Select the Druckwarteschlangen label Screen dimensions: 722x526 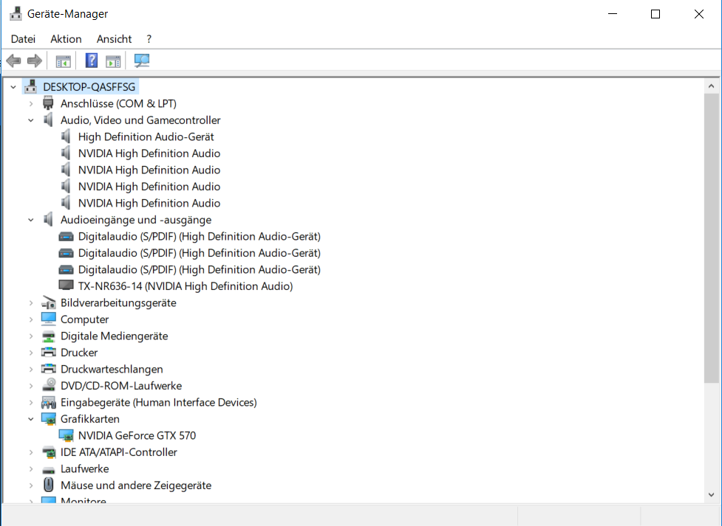112,369
